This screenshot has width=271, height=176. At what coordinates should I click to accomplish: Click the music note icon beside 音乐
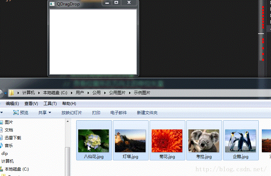[1, 145]
